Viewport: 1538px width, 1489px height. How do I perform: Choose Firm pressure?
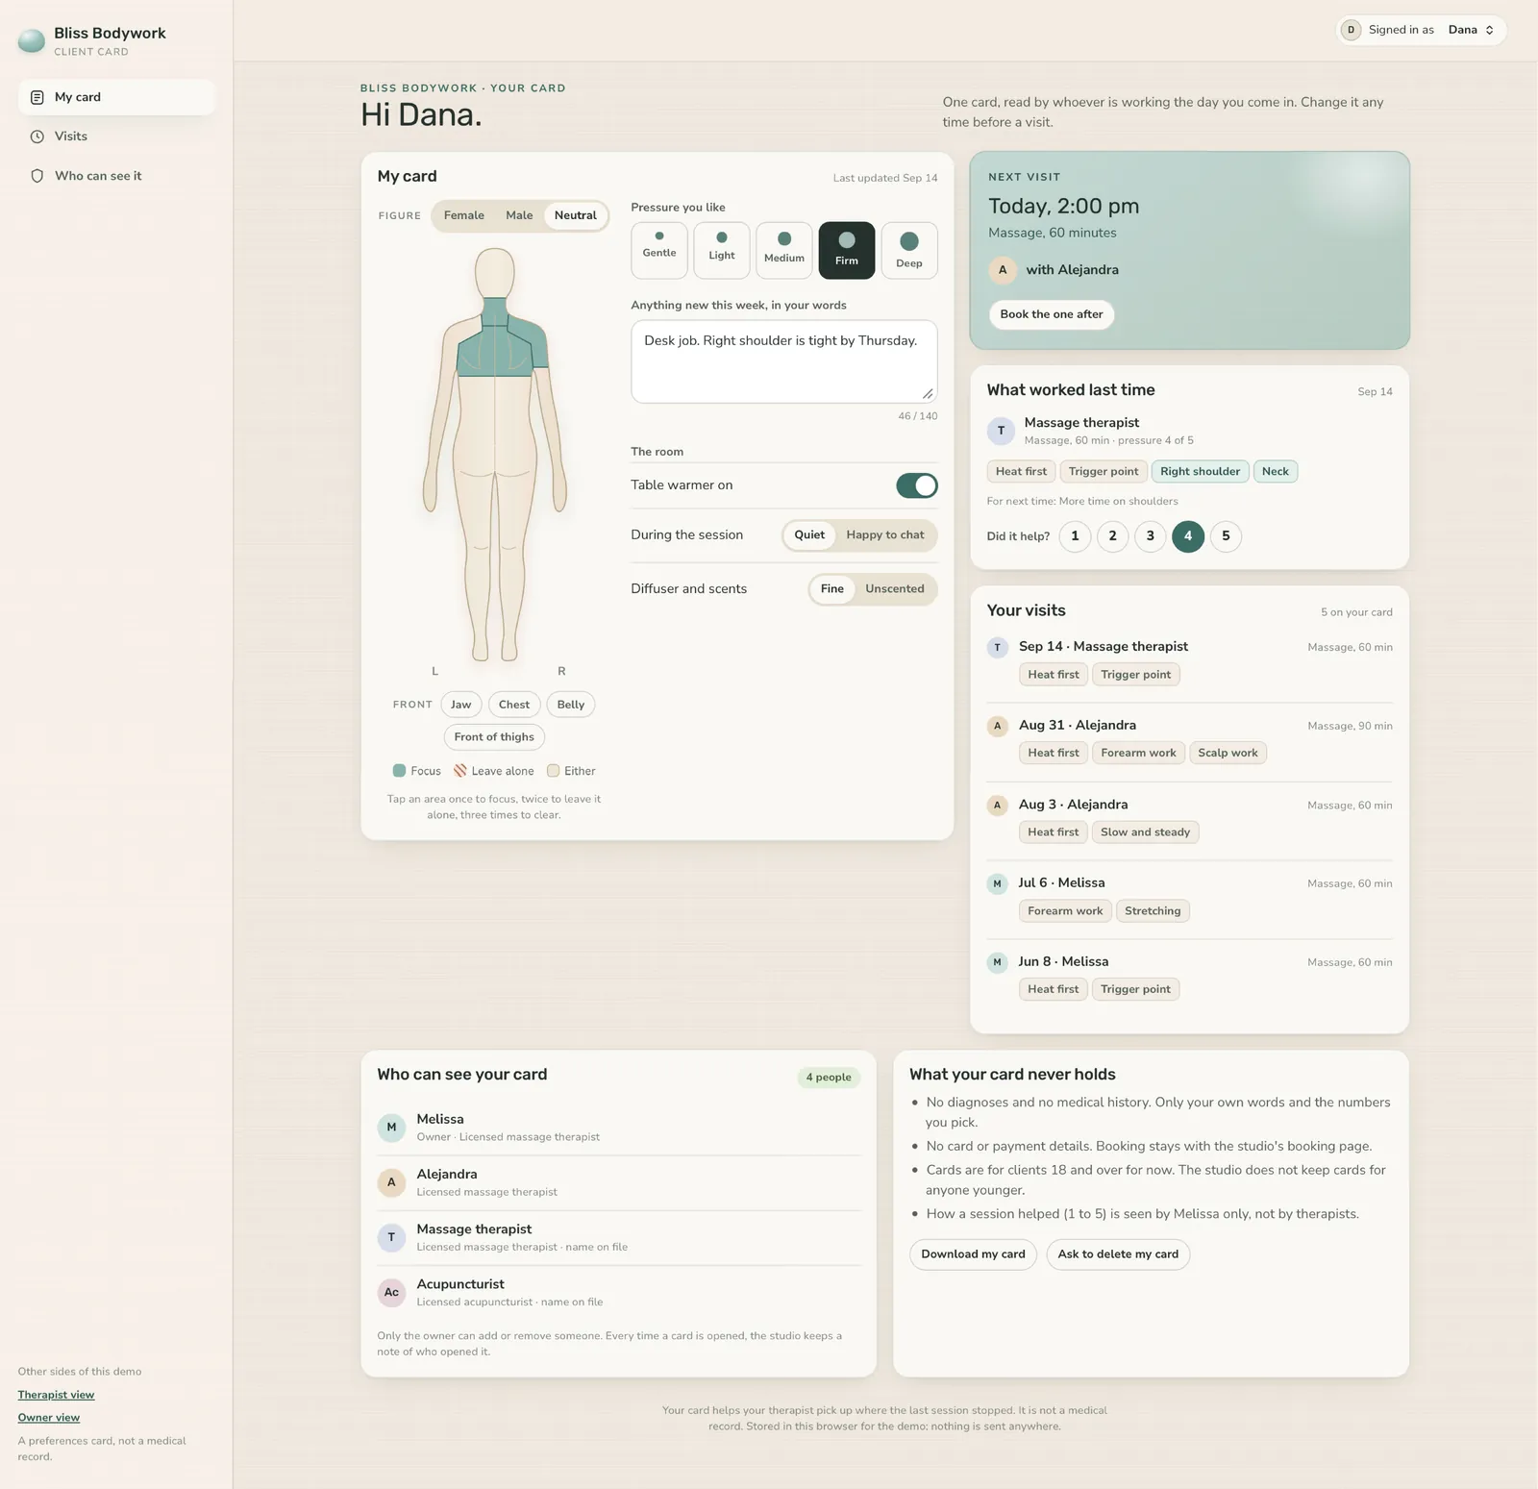[x=847, y=250]
